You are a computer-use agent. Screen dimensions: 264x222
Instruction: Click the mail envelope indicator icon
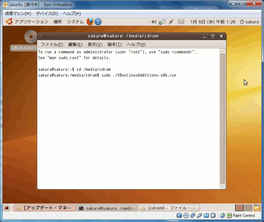coord(181,22)
